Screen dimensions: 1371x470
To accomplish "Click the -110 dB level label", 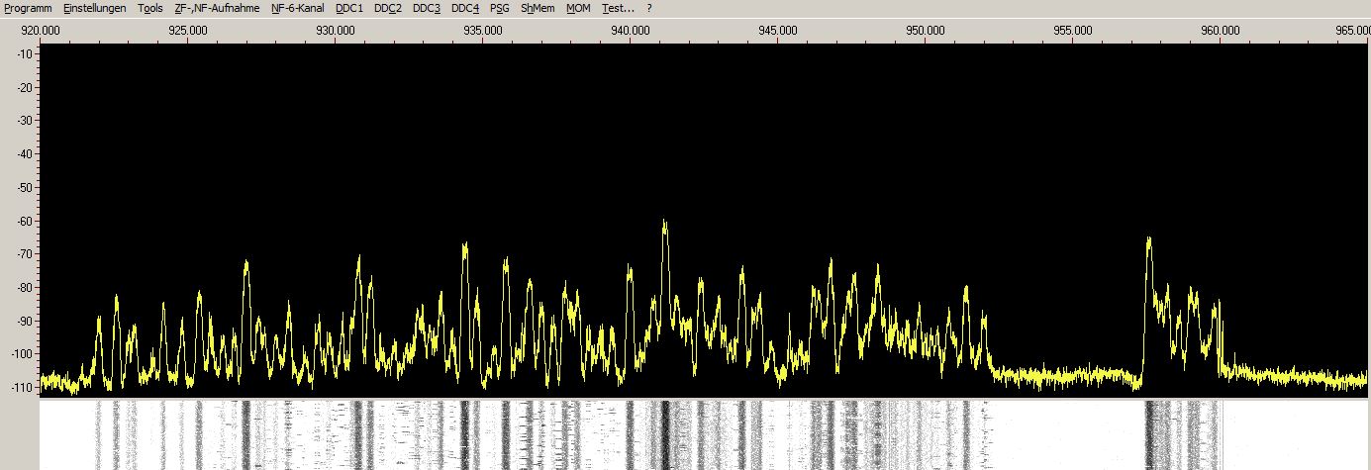I will coord(21,387).
